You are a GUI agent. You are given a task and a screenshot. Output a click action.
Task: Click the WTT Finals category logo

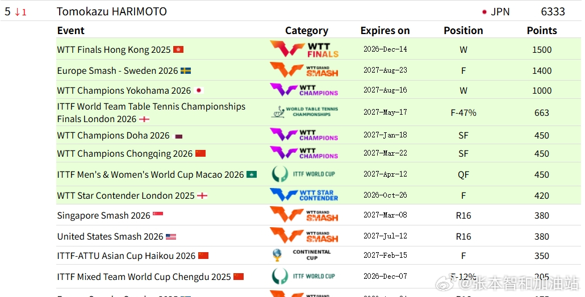click(x=304, y=49)
